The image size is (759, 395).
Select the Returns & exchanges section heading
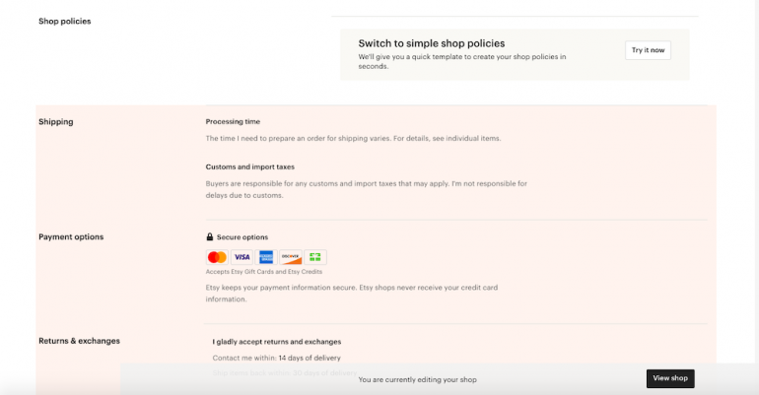(79, 341)
